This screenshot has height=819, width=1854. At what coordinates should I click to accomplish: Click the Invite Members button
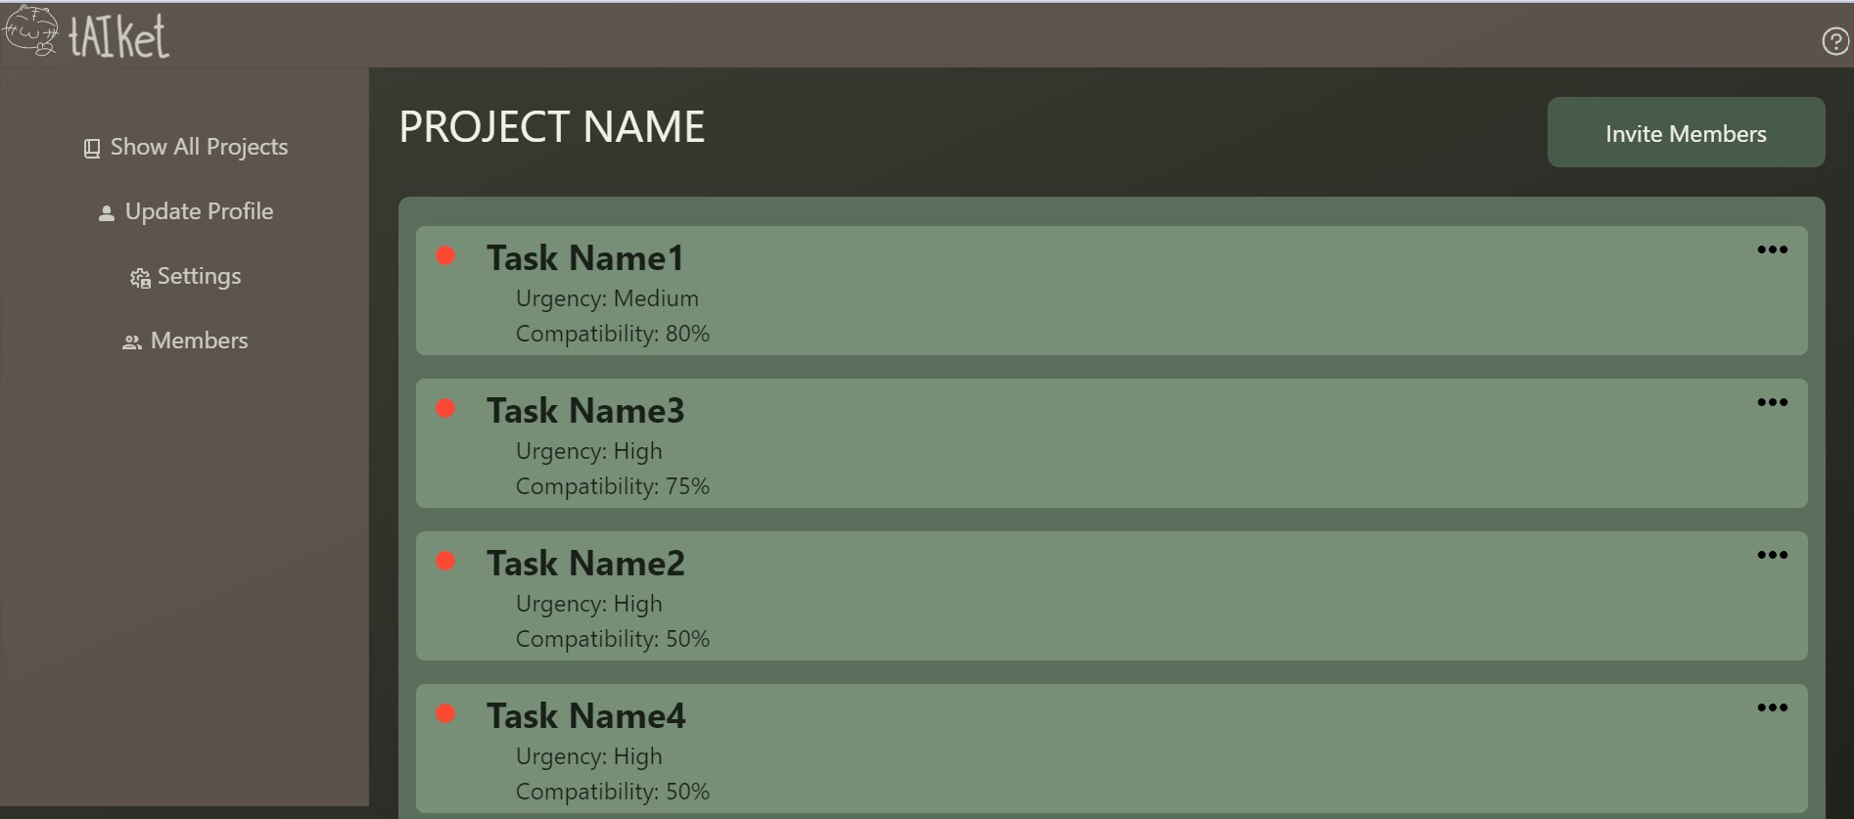(1685, 132)
